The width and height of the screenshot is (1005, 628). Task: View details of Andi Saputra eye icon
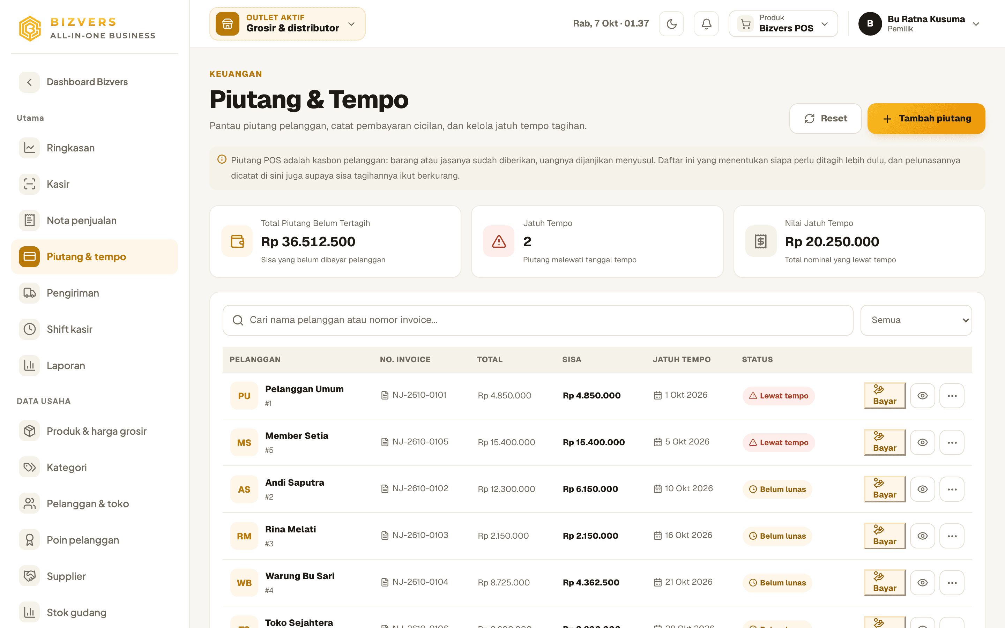click(922, 489)
